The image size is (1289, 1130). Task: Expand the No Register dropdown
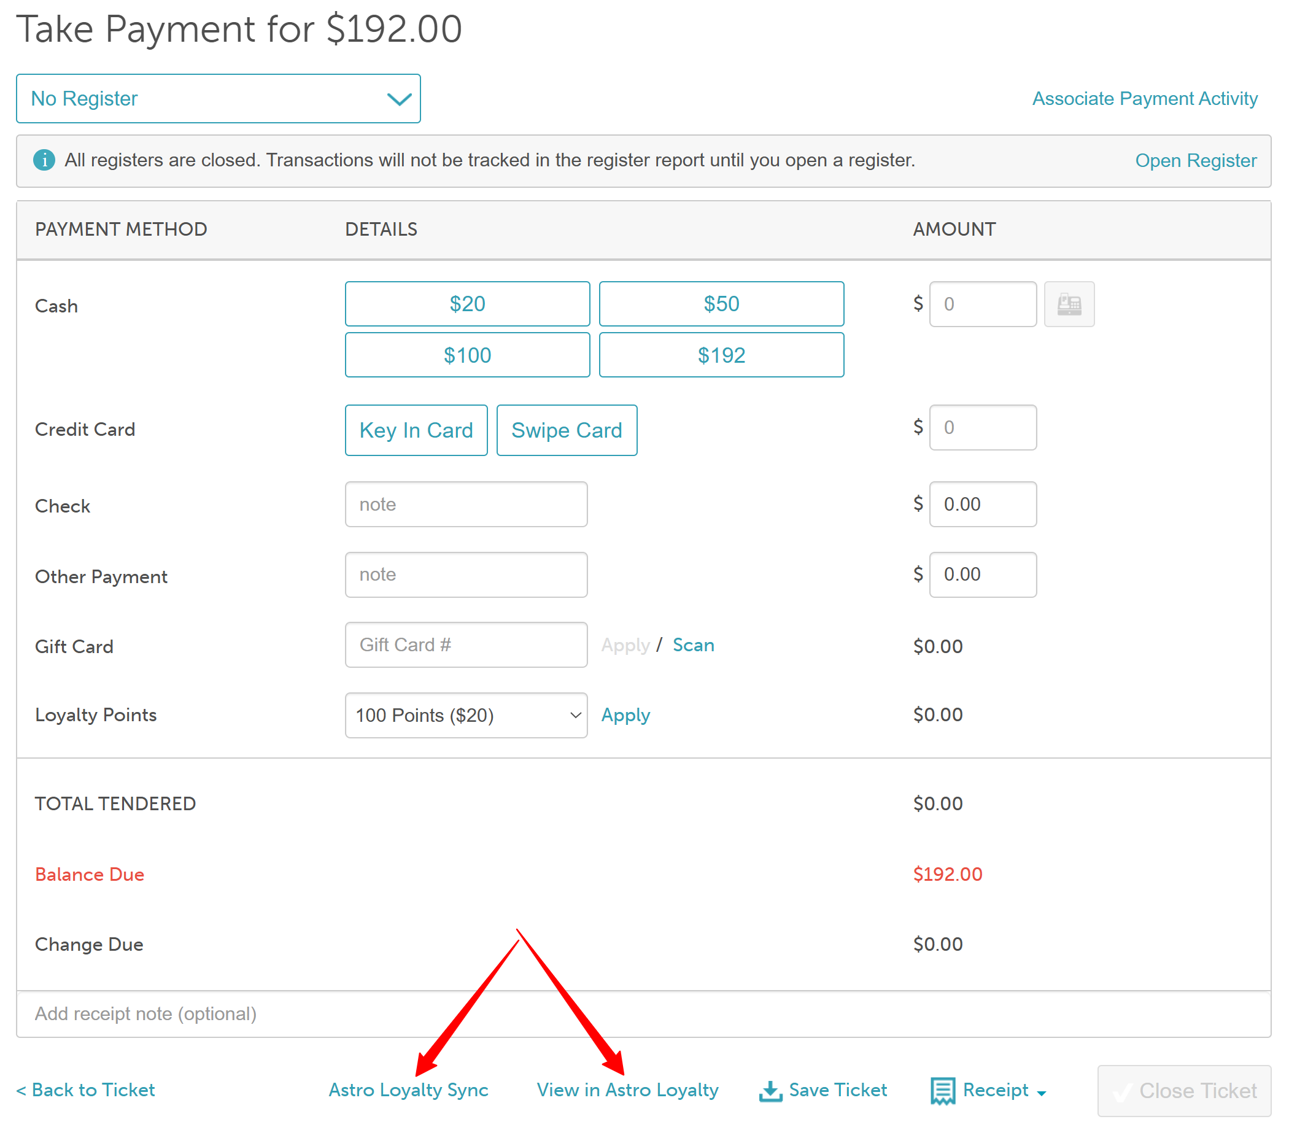pyautogui.click(x=218, y=98)
